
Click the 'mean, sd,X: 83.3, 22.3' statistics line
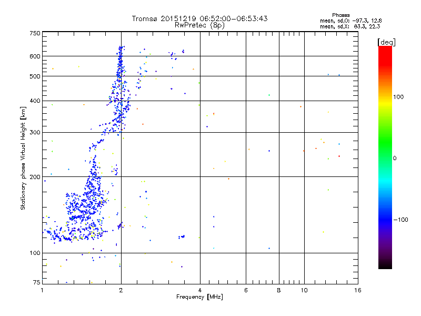click(350, 26)
